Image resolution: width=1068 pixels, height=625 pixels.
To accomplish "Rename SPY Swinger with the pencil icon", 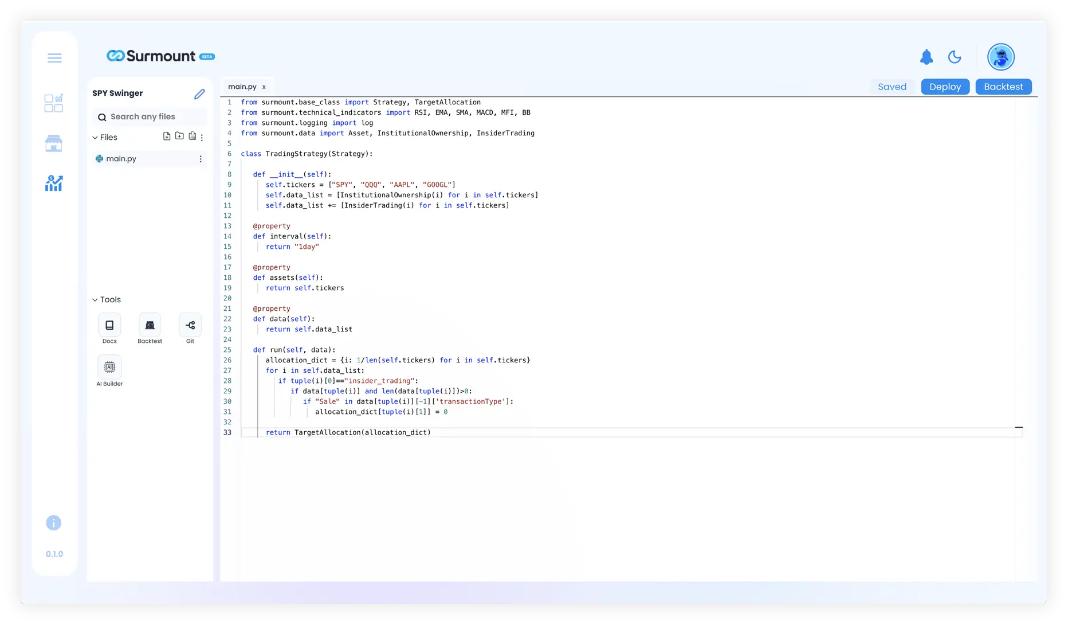I will (x=199, y=94).
